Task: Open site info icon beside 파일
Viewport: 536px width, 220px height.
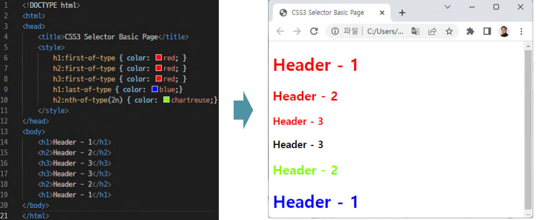Action: pos(335,32)
